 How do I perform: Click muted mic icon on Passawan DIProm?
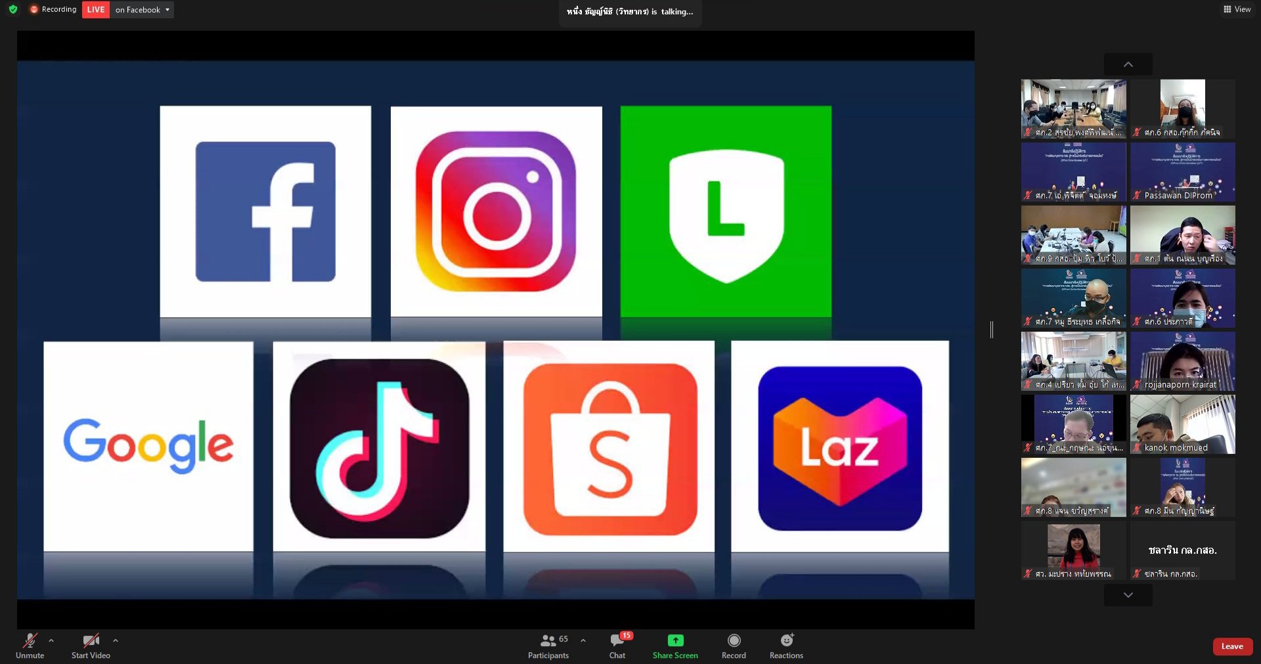(1137, 195)
